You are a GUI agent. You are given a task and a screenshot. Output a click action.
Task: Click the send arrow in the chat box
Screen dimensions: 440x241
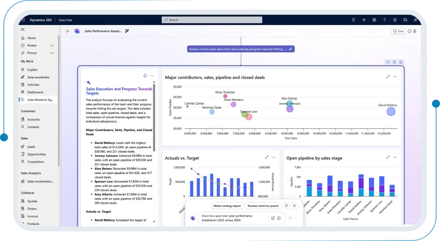290,218
